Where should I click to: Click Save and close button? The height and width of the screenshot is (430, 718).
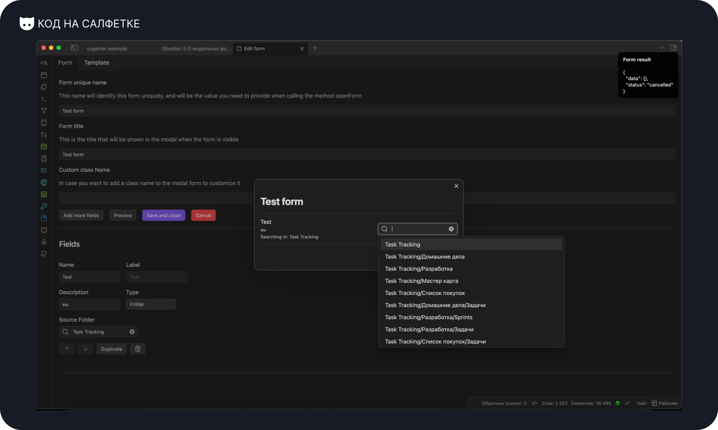(163, 215)
